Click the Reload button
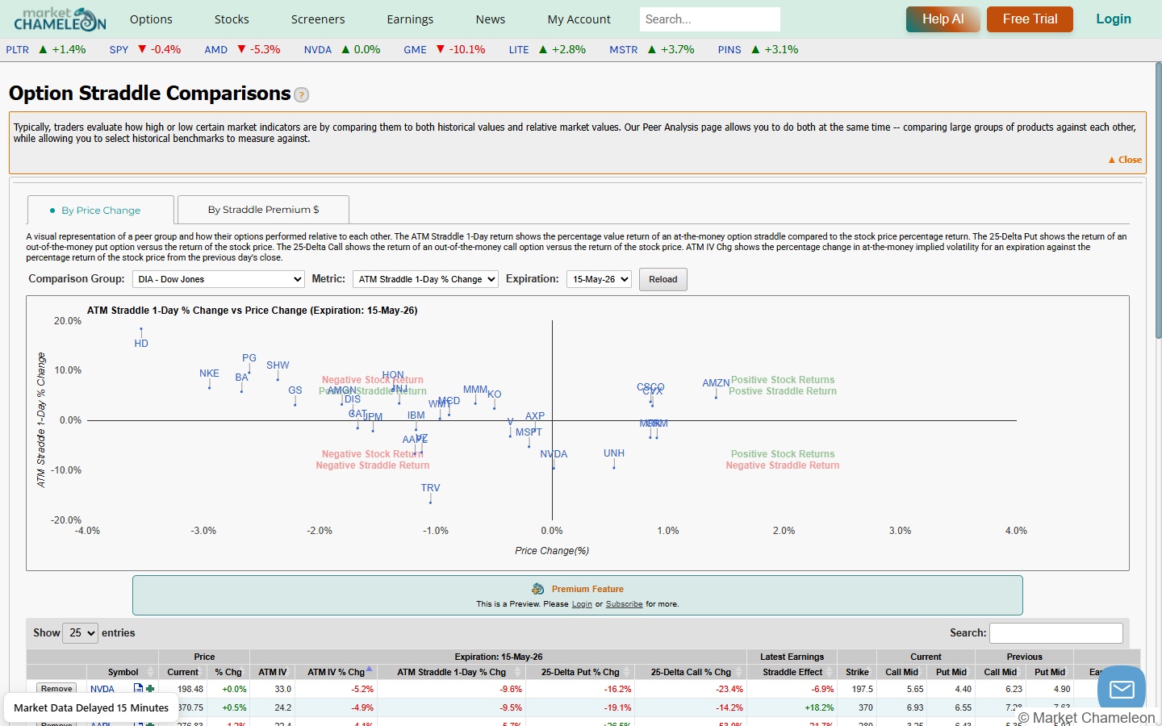Viewport: 1162px width, 726px height. click(x=663, y=279)
